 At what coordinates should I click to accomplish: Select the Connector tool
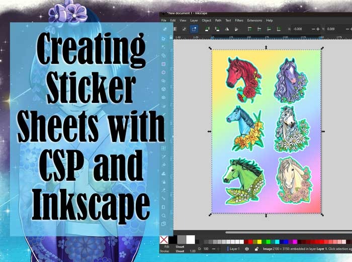[x=163, y=199]
